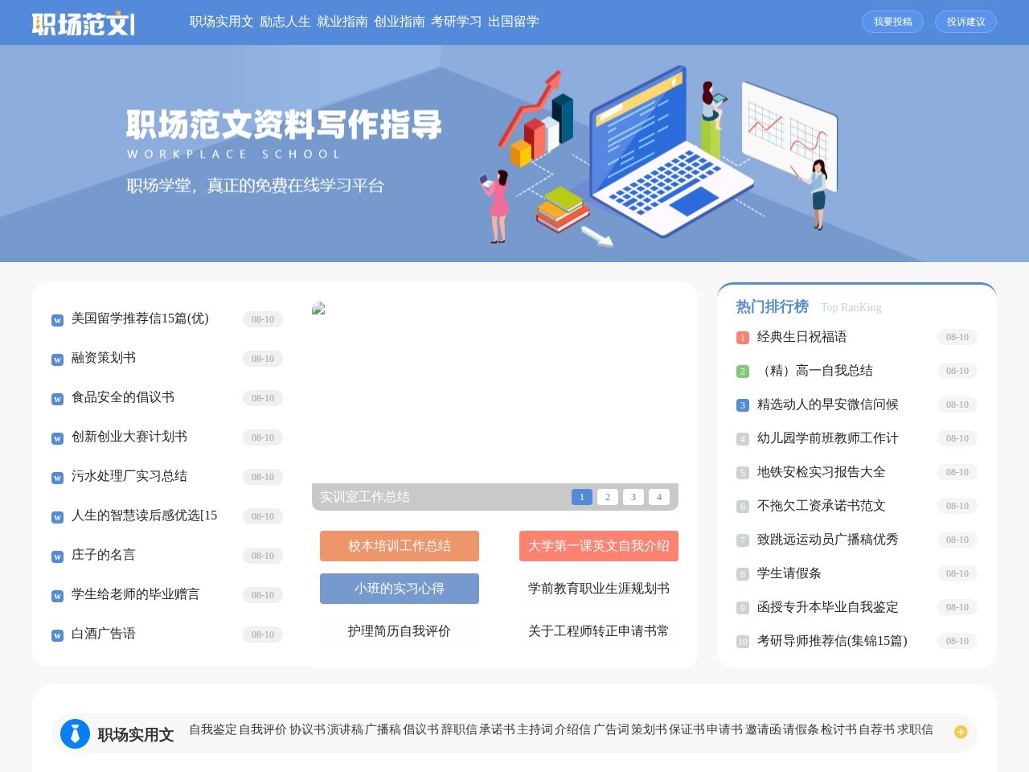Open the 经典生日祝福语 ranking link
This screenshot has height=772, width=1029.
[800, 337]
